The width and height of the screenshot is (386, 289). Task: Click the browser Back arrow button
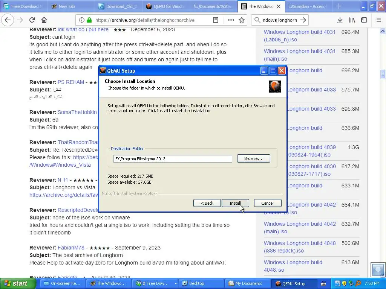(x=8, y=20)
